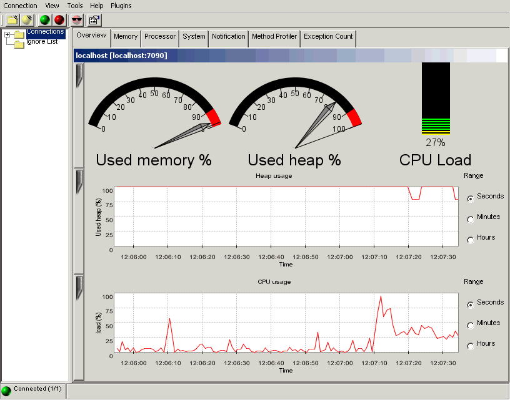510x400 pixels.
Task: Click the CPU Load bar meter
Action: 436,99
